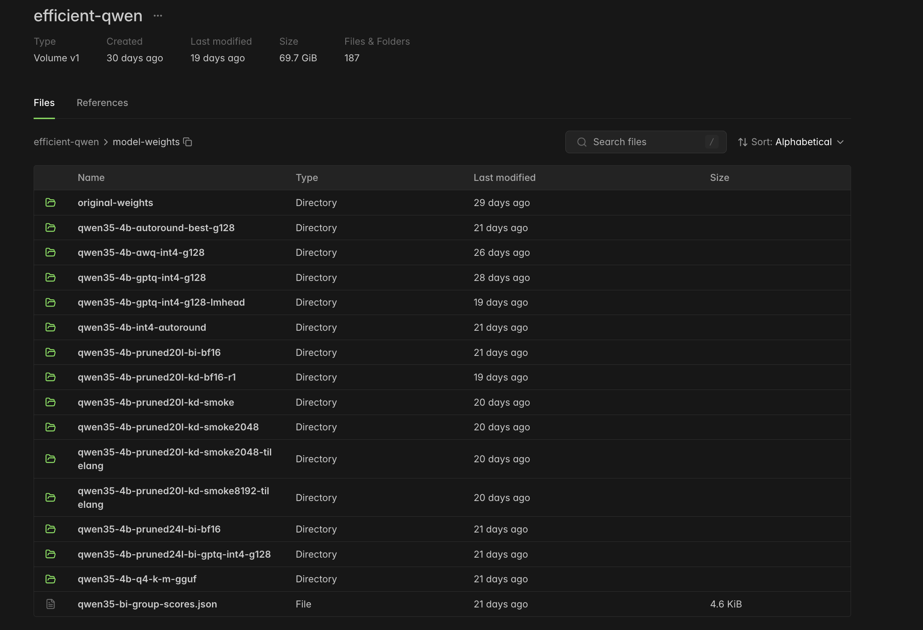This screenshot has height=630, width=923.
Task: Copy the model-weights path with copy icon
Action: coord(188,142)
